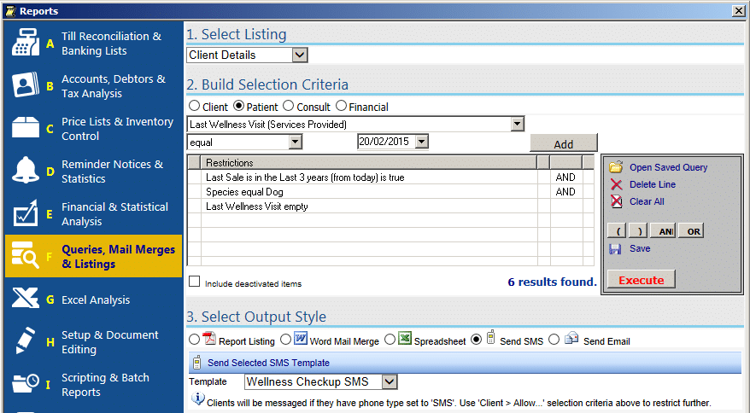Screen dimensions: 750x413
Task: Insert a close parenthesis with ) button
Action: 639,231
